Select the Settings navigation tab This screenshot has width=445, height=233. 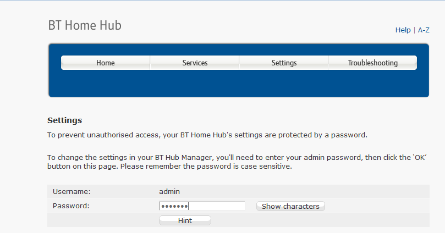(x=284, y=63)
